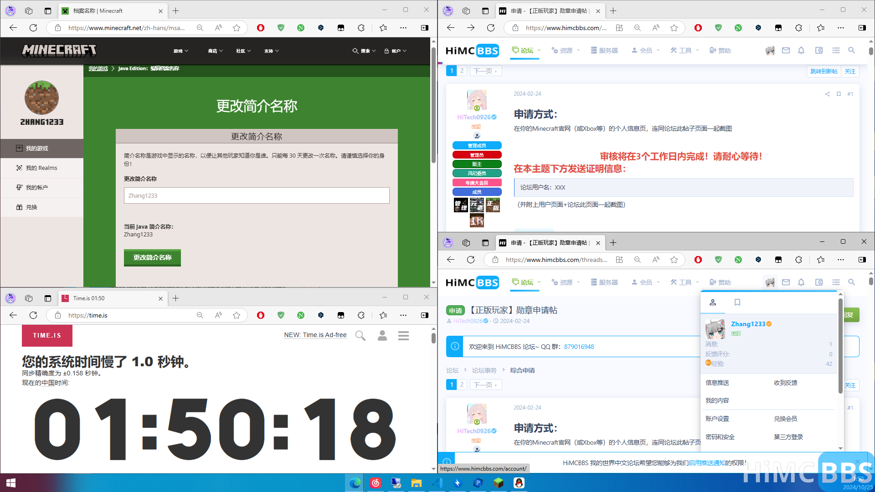Open the Time.is Ad-free link
This screenshot has width=875, height=492.
[x=315, y=335]
